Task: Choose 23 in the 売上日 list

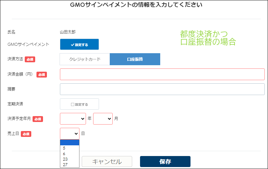Action: (x=70, y=159)
